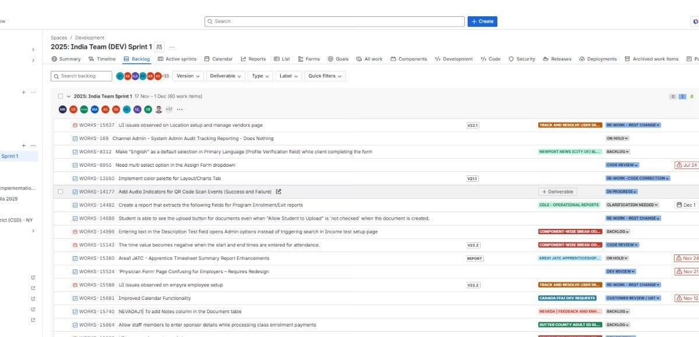This screenshot has width=699, height=337.
Task: Open the sprint more options ellipsis after +17
Action: point(179,109)
